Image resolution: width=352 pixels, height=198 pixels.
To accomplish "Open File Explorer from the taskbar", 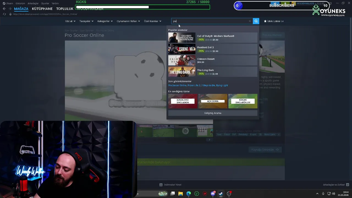I will tap(180, 194).
